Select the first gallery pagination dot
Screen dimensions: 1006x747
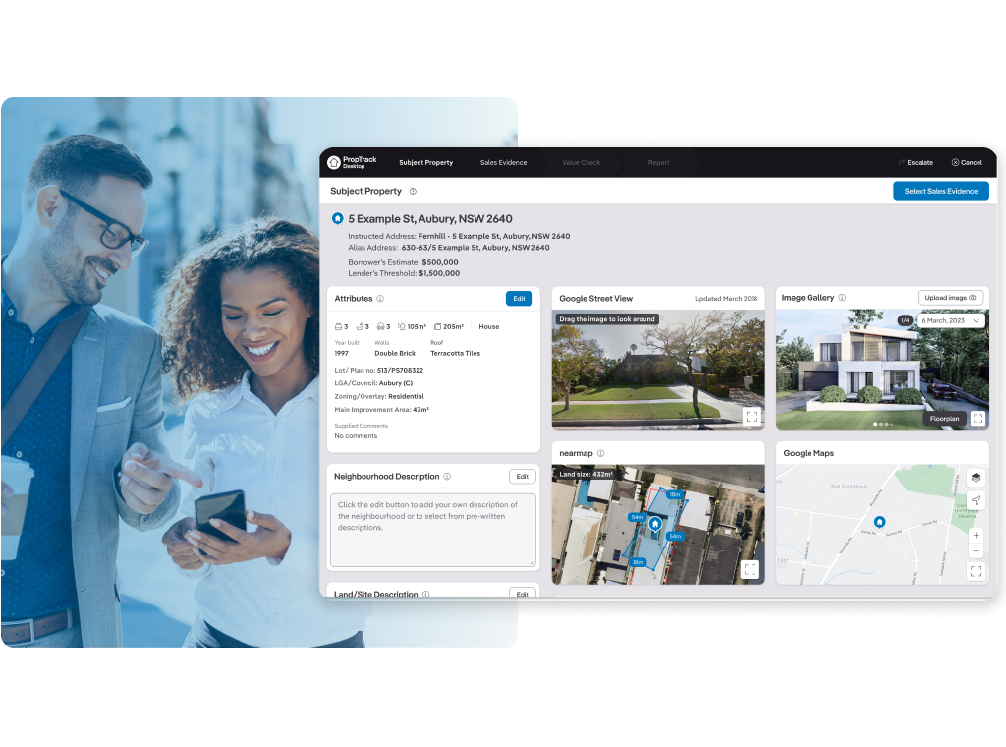pos(875,425)
